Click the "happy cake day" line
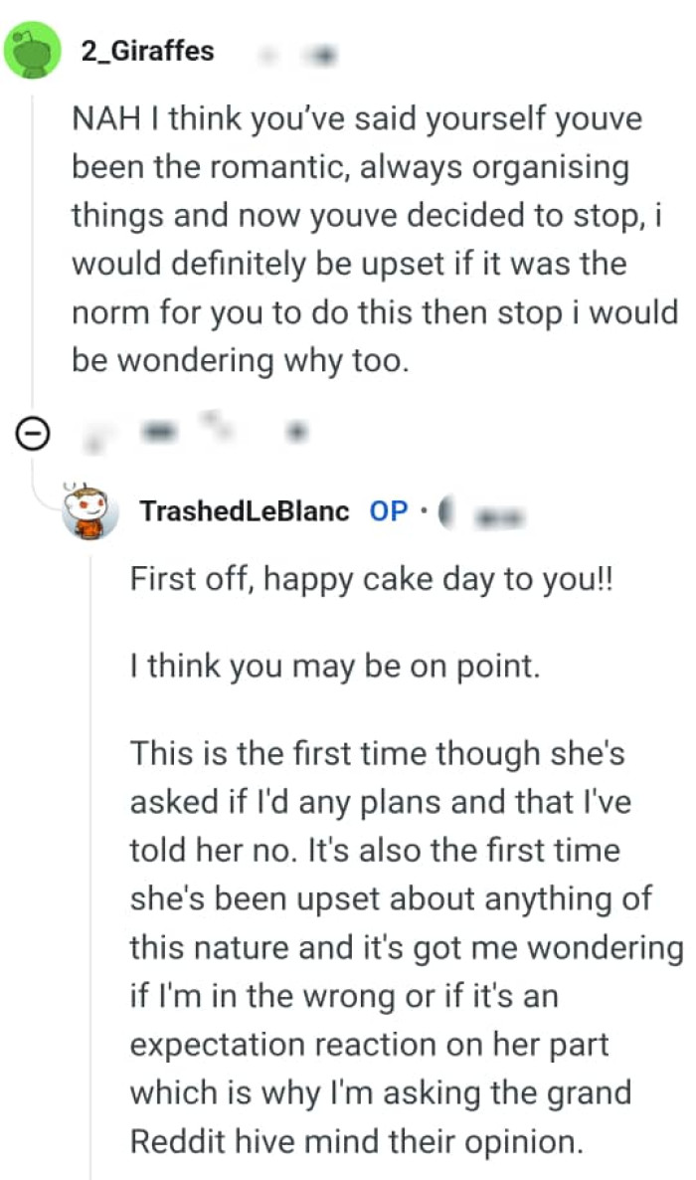696x1180 pixels. [x=372, y=580]
